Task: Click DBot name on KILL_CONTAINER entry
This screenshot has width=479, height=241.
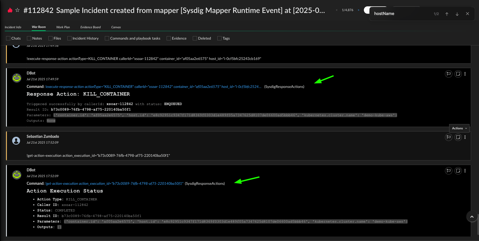Action: [x=31, y=73]
